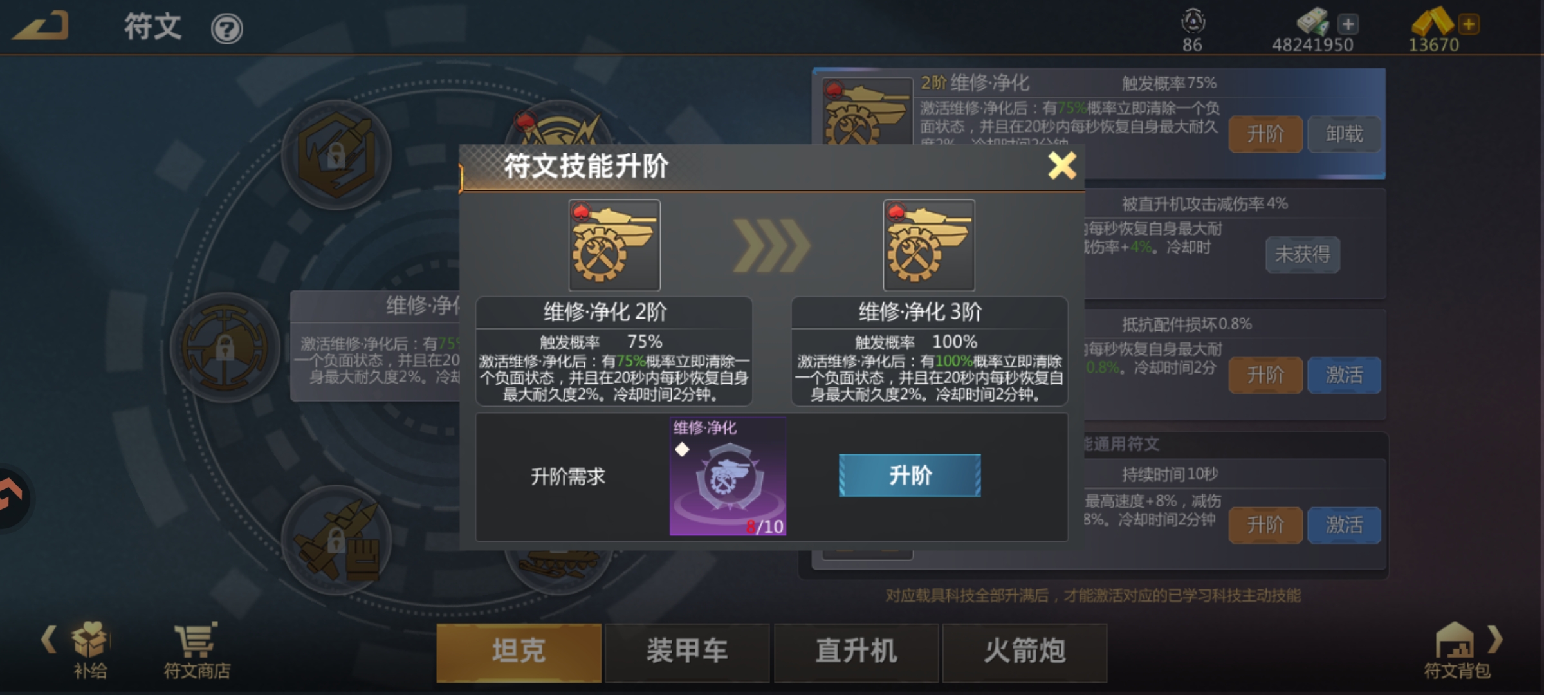
Task: Open the 补给 supply box icon
Action: pyautogui.click(x=89, y=650)
